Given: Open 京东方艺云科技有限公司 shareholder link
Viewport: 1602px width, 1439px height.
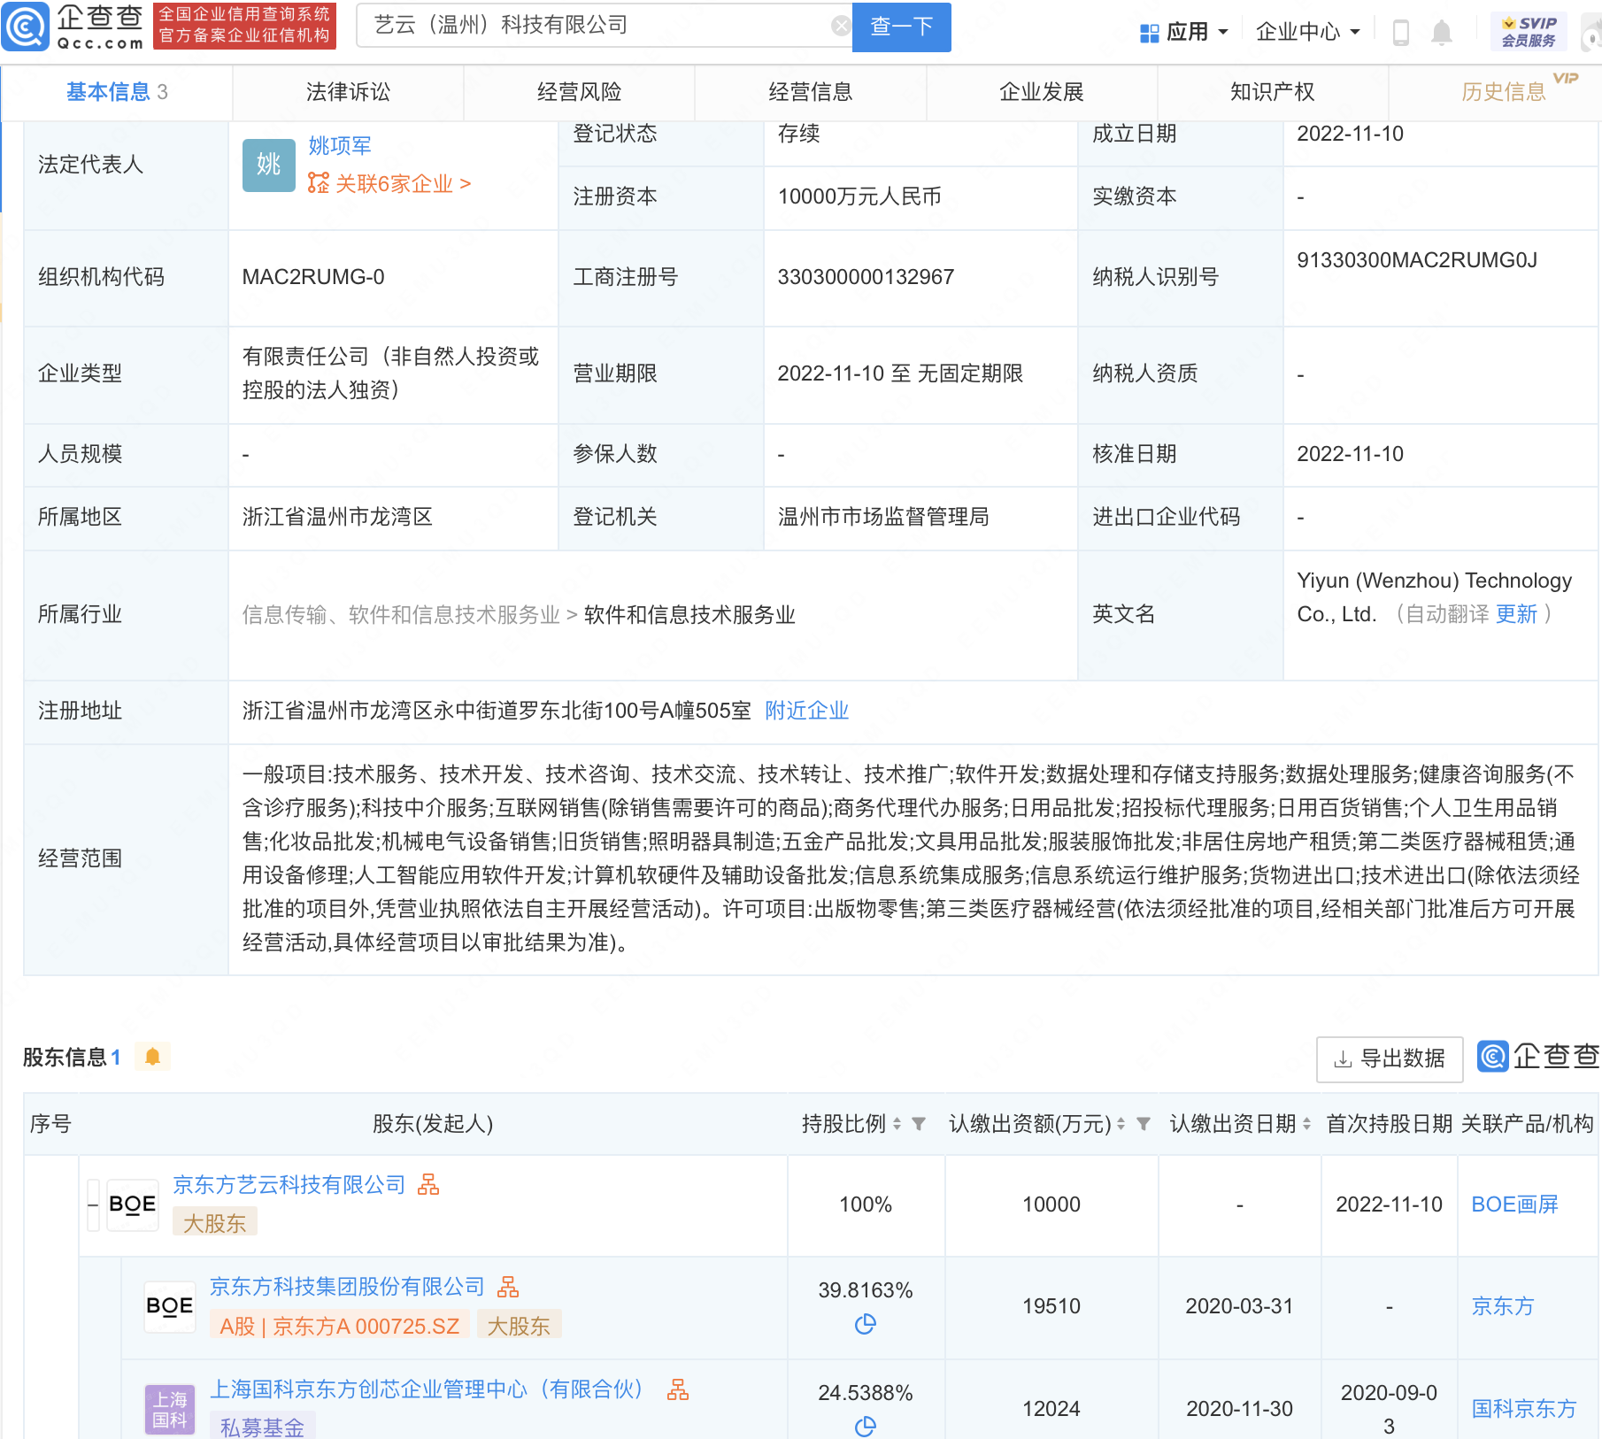Looking at the screenshot, I should pyautogui.click(x=289, y=1185).
